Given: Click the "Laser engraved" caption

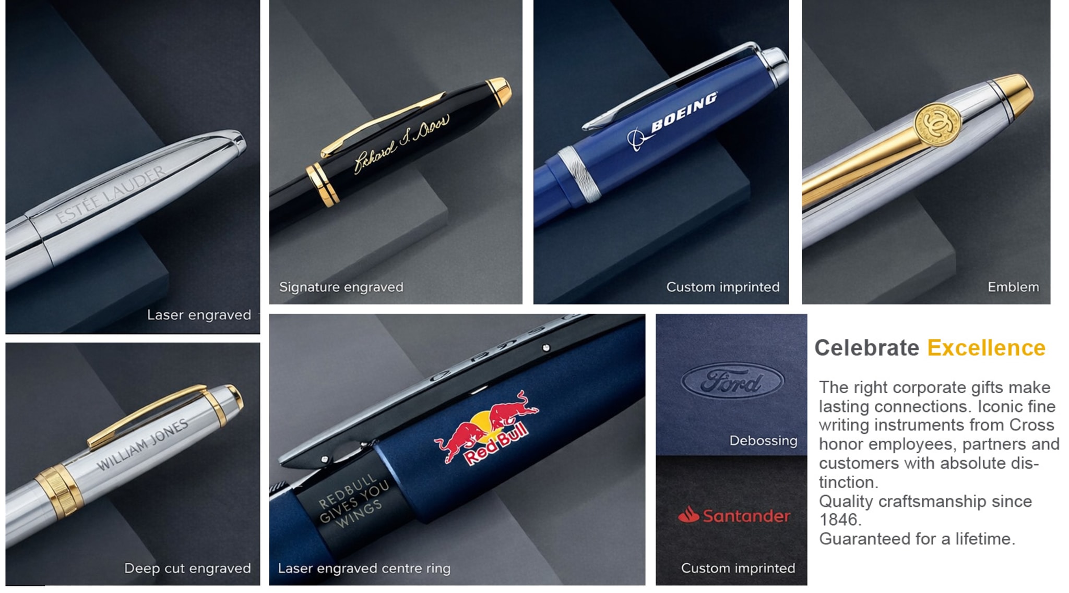Looking at the screenshot, I should tap(199, 315).
